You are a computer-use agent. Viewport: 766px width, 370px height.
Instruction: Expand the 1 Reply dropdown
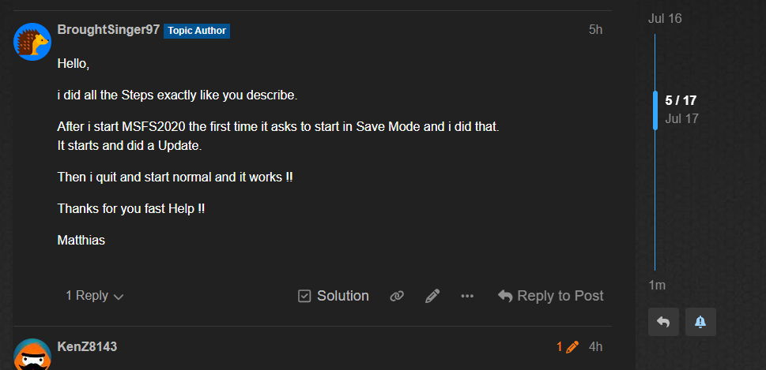pos(95,295)
